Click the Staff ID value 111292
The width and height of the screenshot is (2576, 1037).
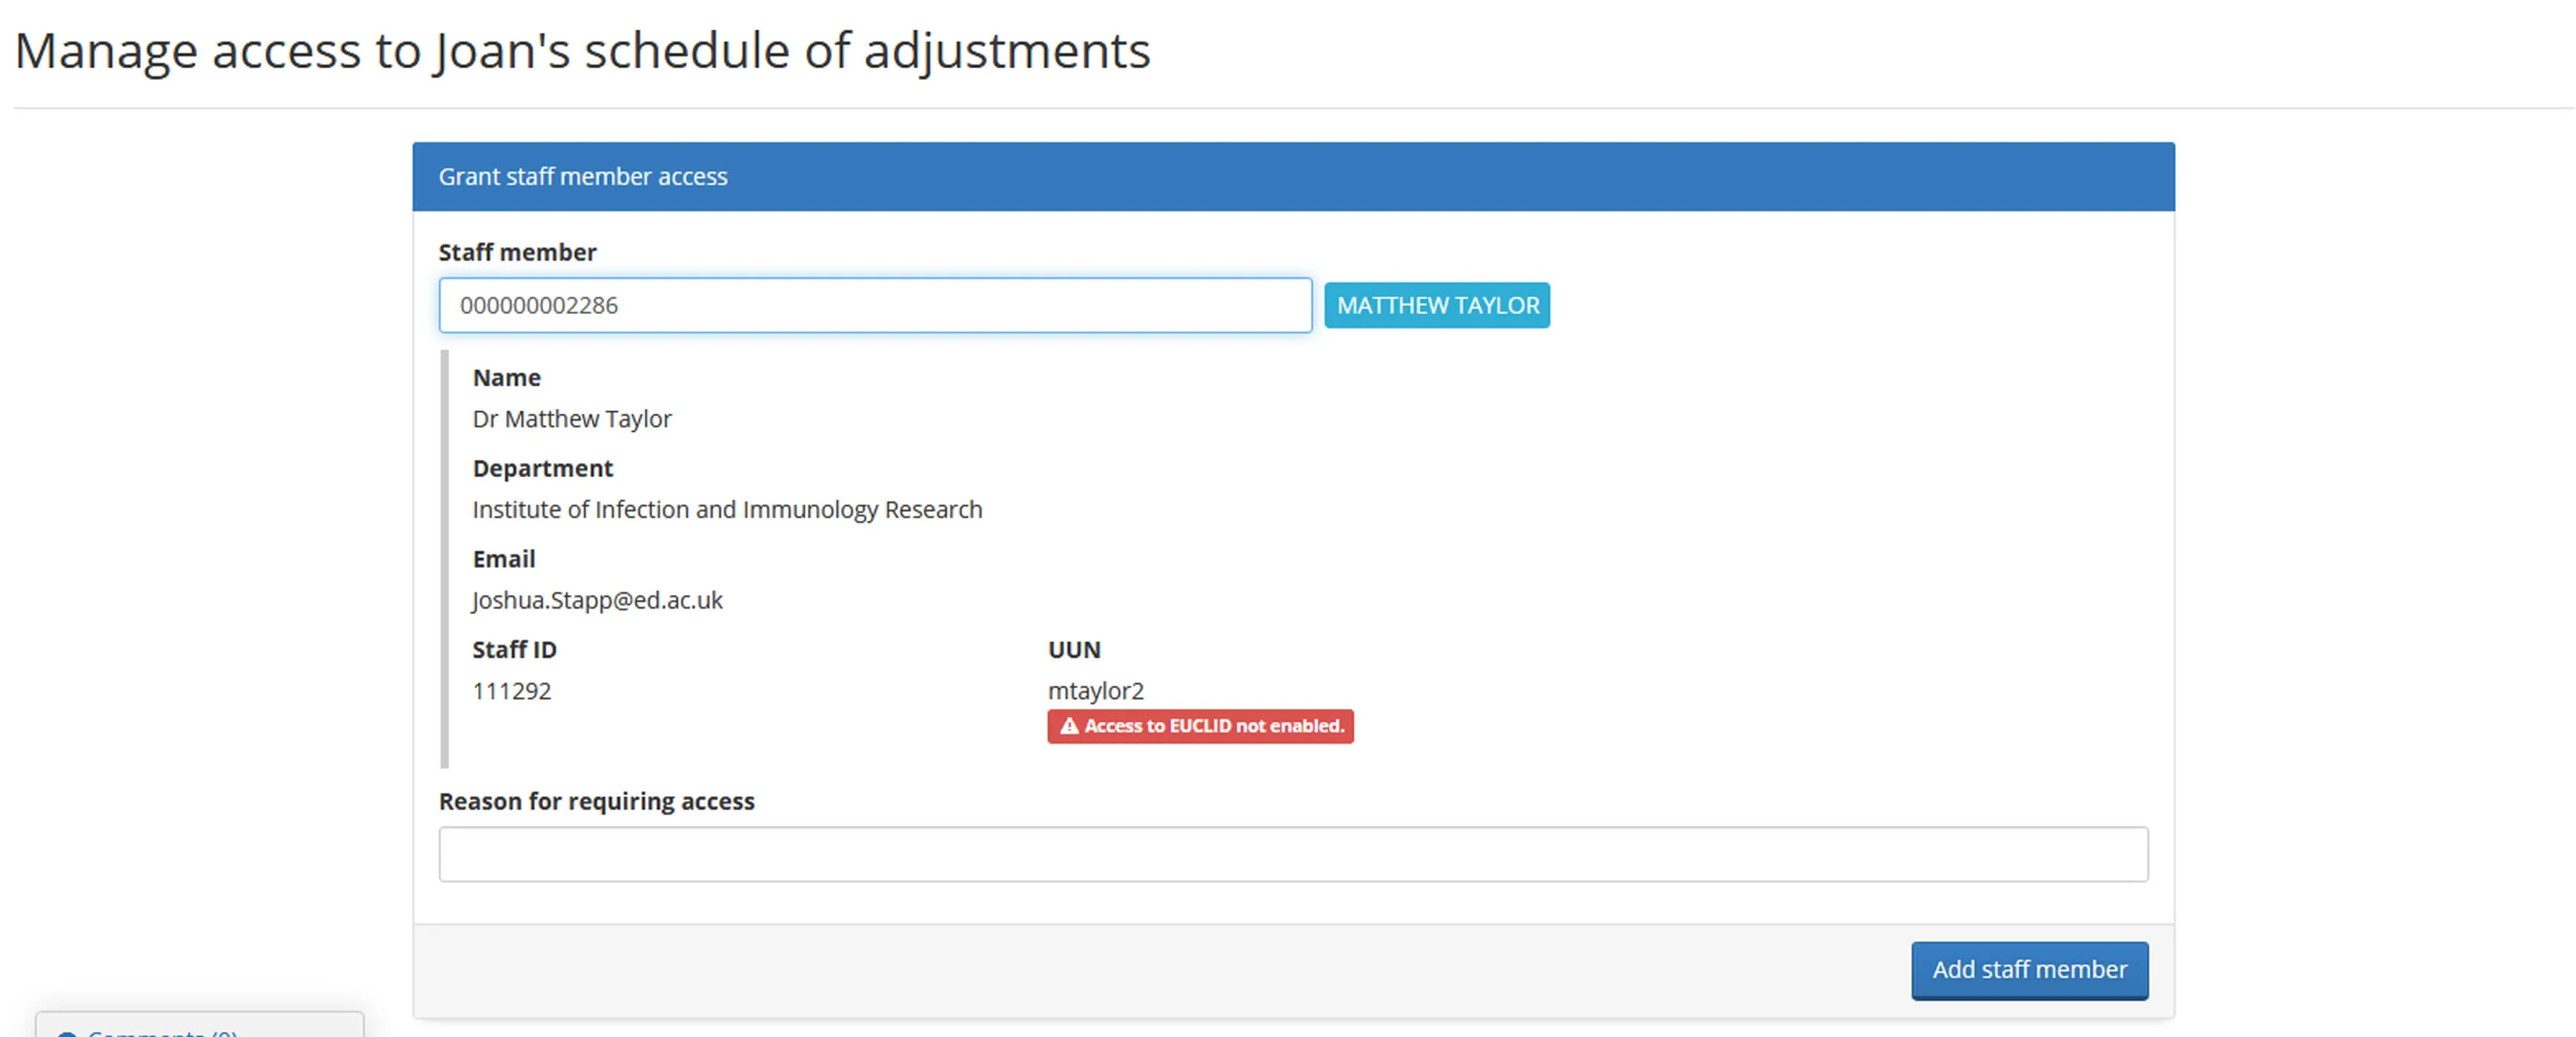pyautogui.click(x=511, y=690)
